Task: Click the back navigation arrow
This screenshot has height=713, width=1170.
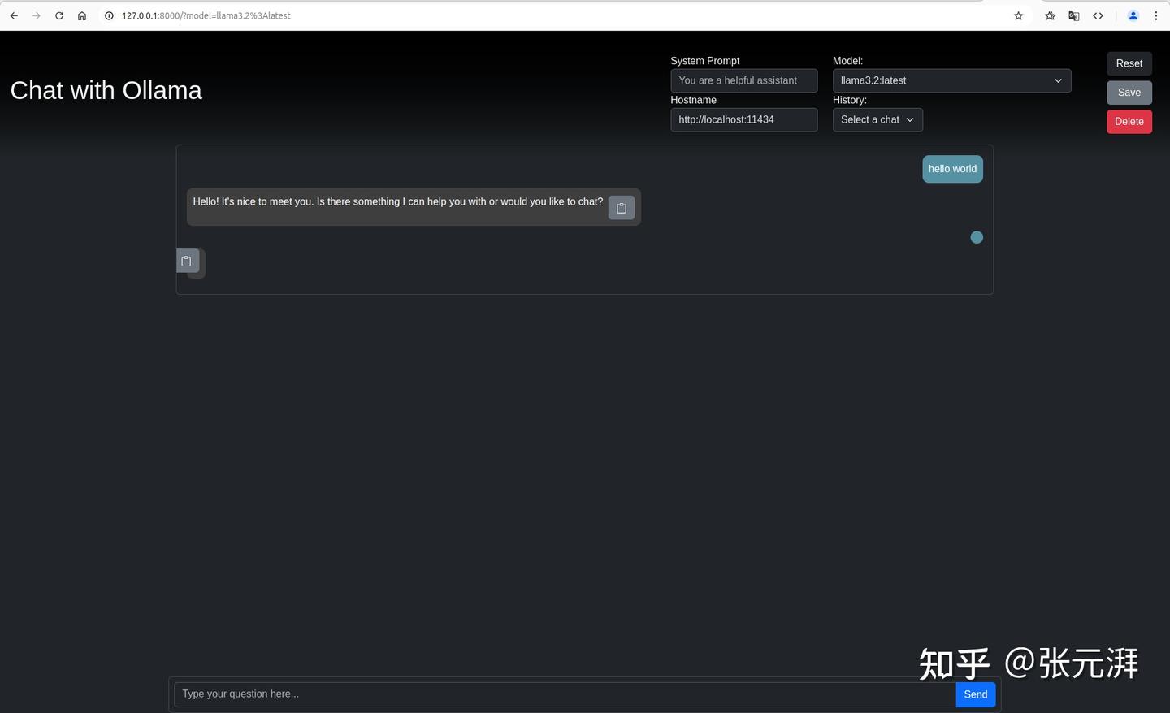Action: point(13,15)
